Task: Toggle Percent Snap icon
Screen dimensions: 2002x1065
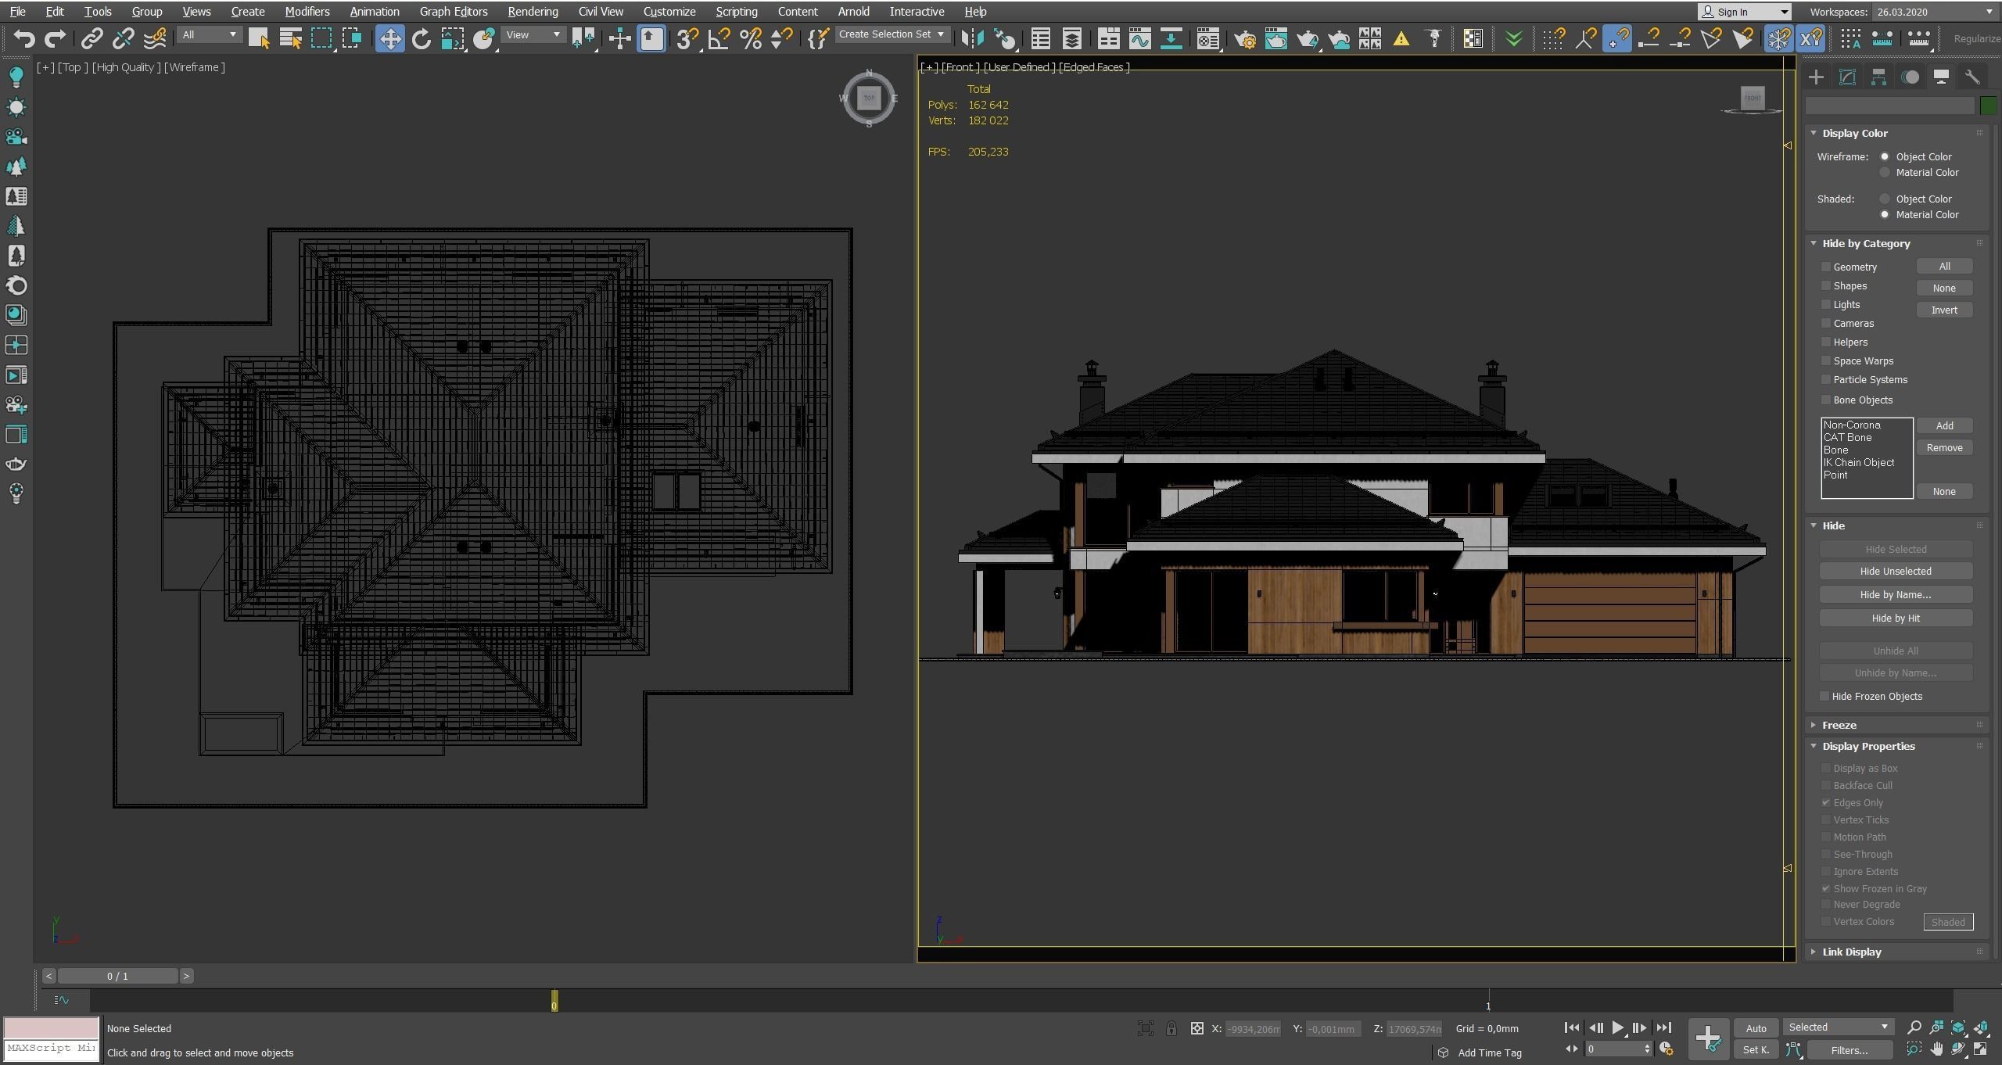Action: point(750,38)
